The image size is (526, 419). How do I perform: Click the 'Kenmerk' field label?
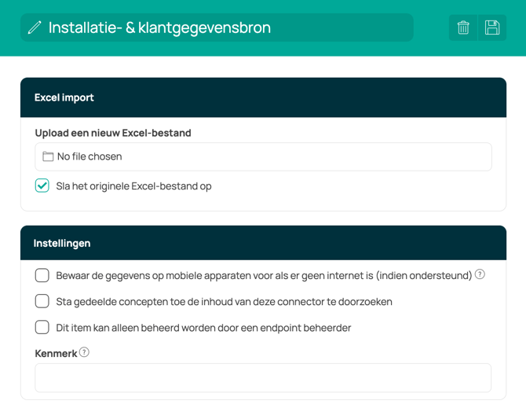click(x=56, y=354)
